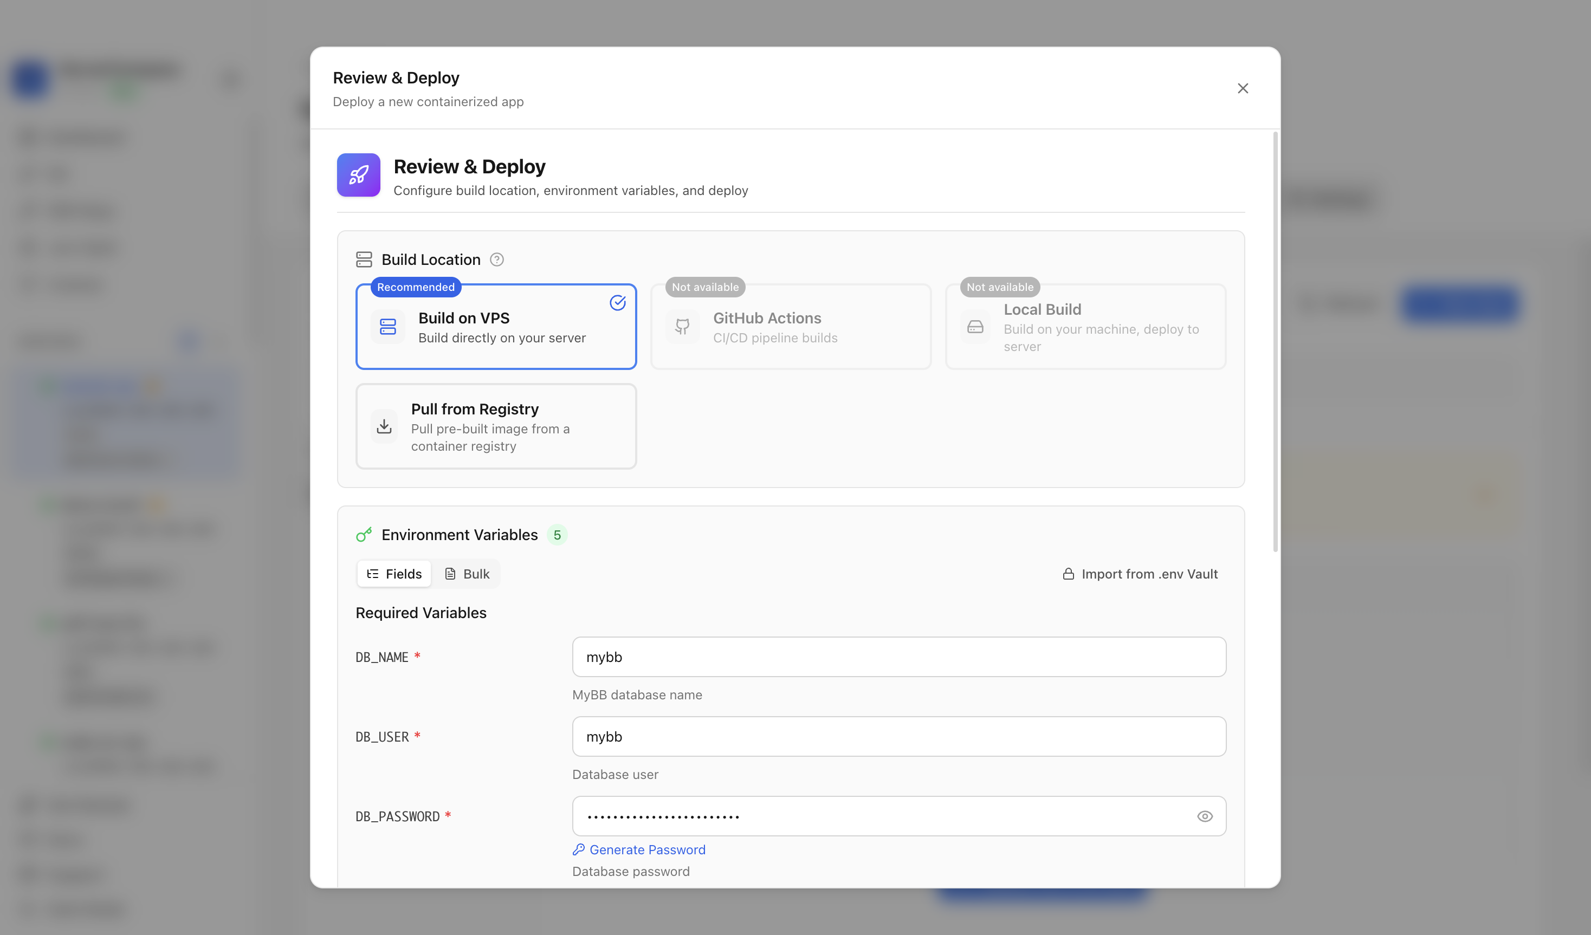Click the Build on VPS server icon
The image size is (1591, 935).
(x=387, y=327)
